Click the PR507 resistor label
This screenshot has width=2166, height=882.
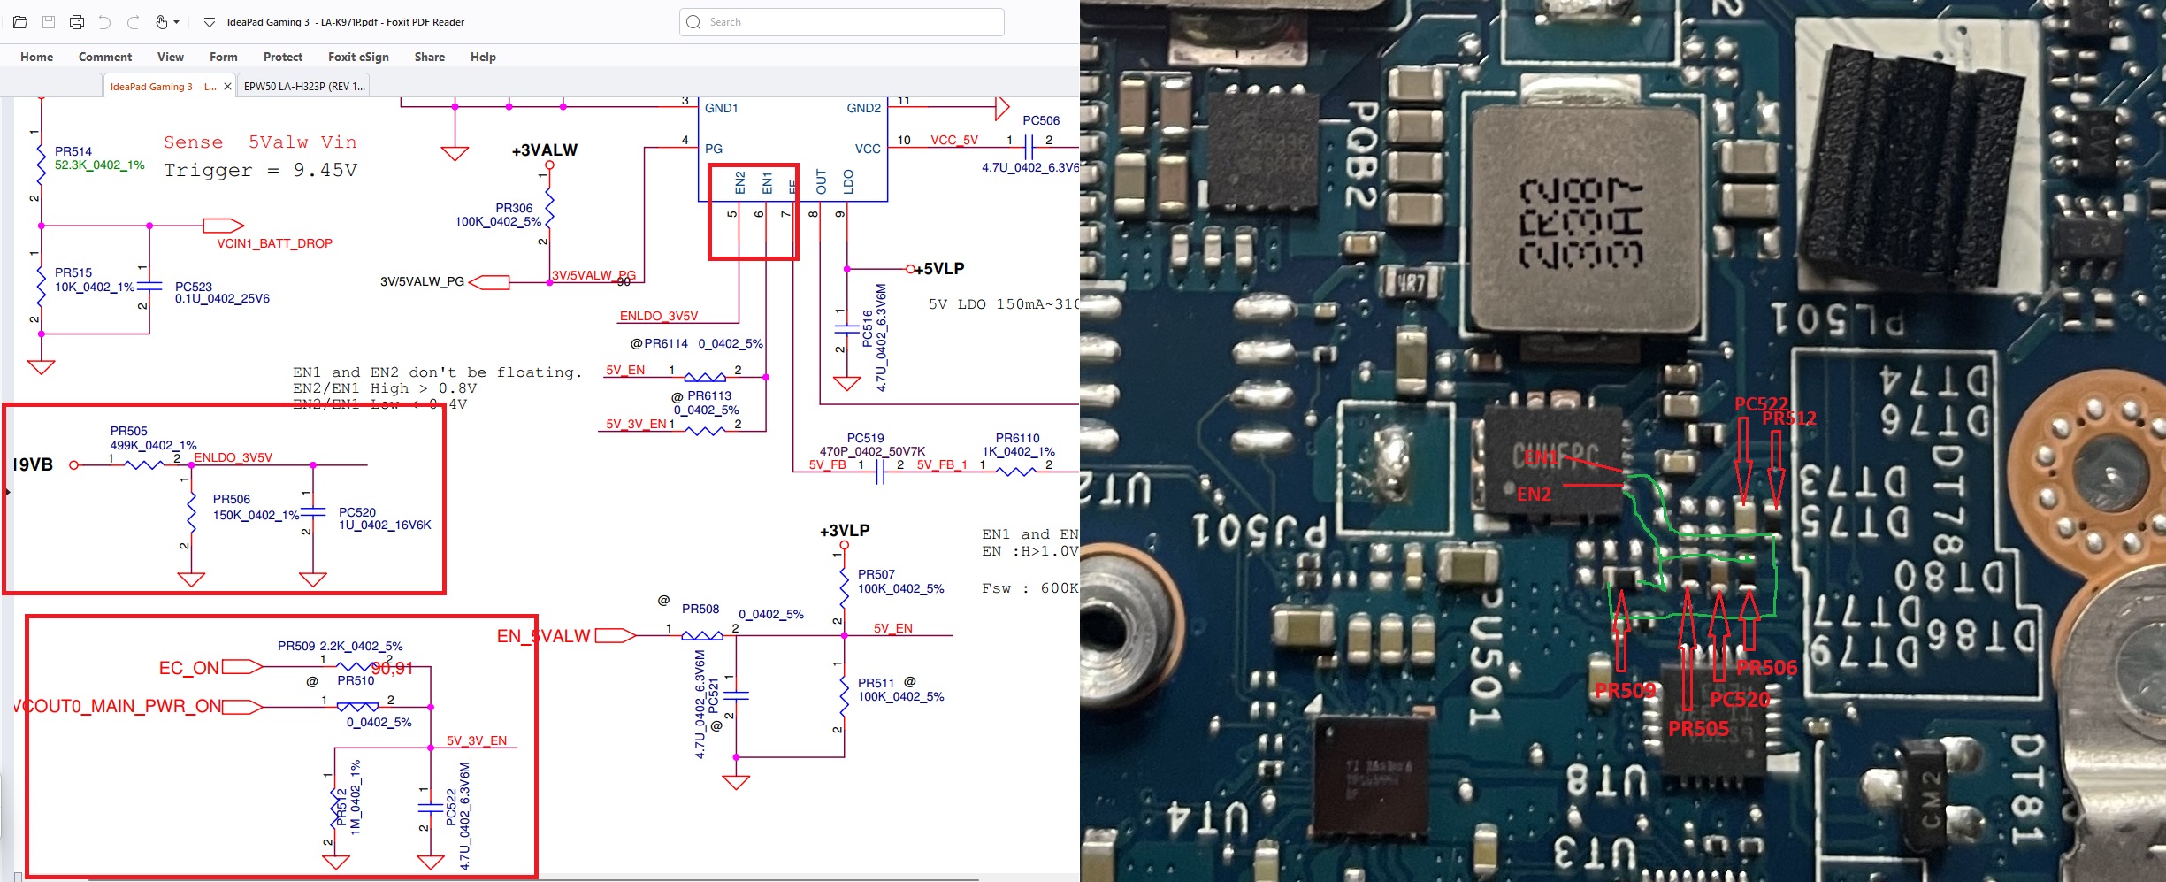[x=876, y=574]
